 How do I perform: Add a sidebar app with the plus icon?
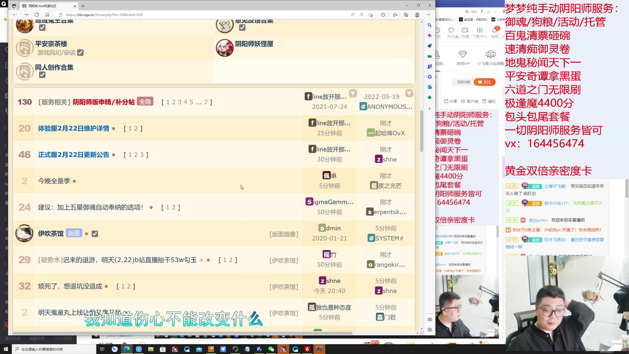click(x=429, y=108)
